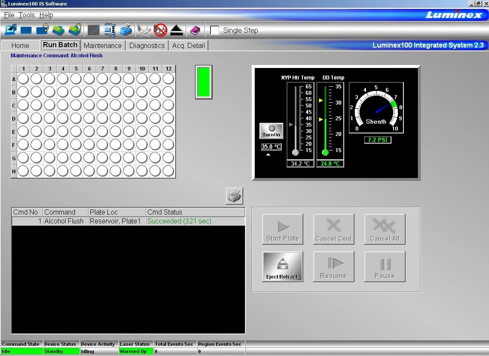The width and height of the screenshot is (489, 356).
Task: Click the Cmd Status column header
Action: click(195, 212)
